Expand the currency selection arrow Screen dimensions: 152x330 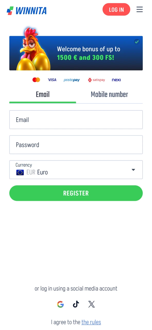(133, 170)
